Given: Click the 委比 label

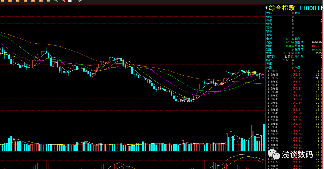Looking at the screenshot, I should (269, 13).
